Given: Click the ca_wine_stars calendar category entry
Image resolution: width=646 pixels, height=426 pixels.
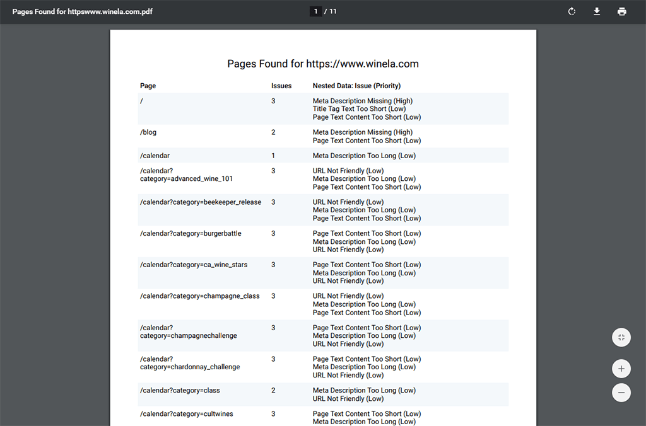Looking at the screenshot, I should (194, 265).
